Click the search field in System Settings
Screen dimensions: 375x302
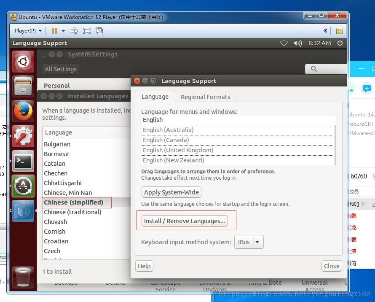326,69
